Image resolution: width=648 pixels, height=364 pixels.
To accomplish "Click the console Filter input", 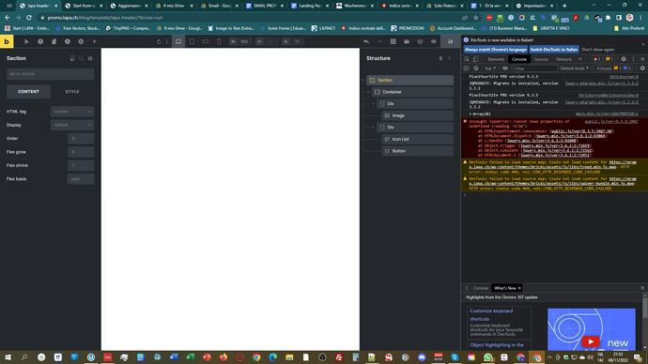I will click(535, 68).
